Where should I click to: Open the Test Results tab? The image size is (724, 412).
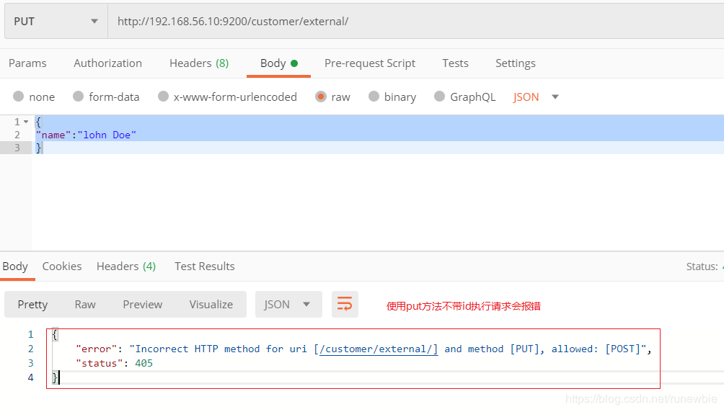tap(205, 267)
